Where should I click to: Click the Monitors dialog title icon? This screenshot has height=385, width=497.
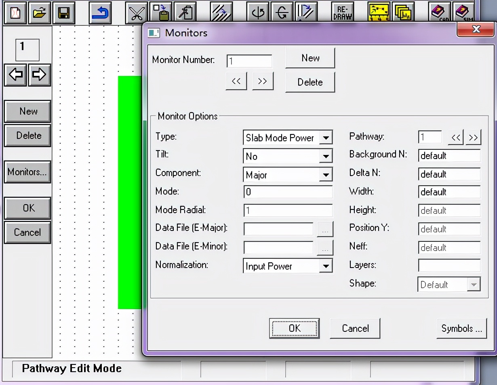[154, 33]
